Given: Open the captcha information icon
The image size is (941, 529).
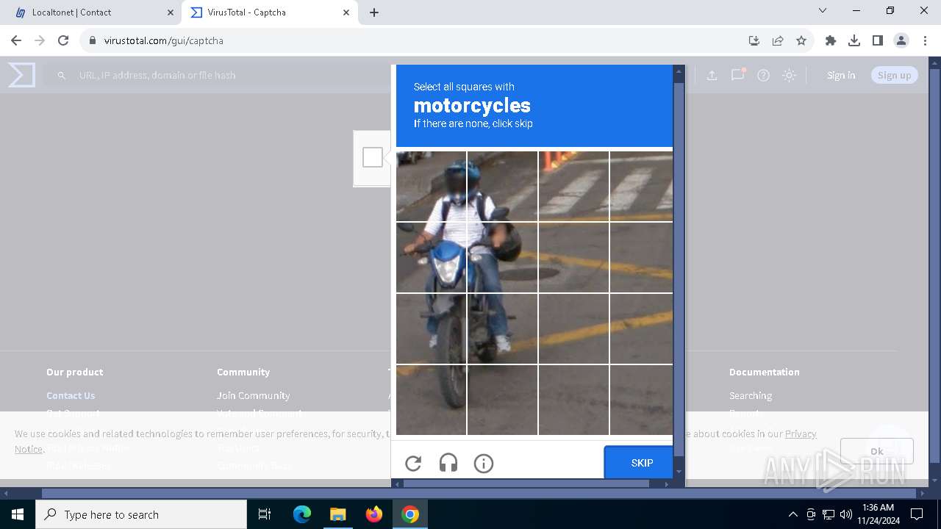Looking at the screenshot, I should [x=483, y=463].
